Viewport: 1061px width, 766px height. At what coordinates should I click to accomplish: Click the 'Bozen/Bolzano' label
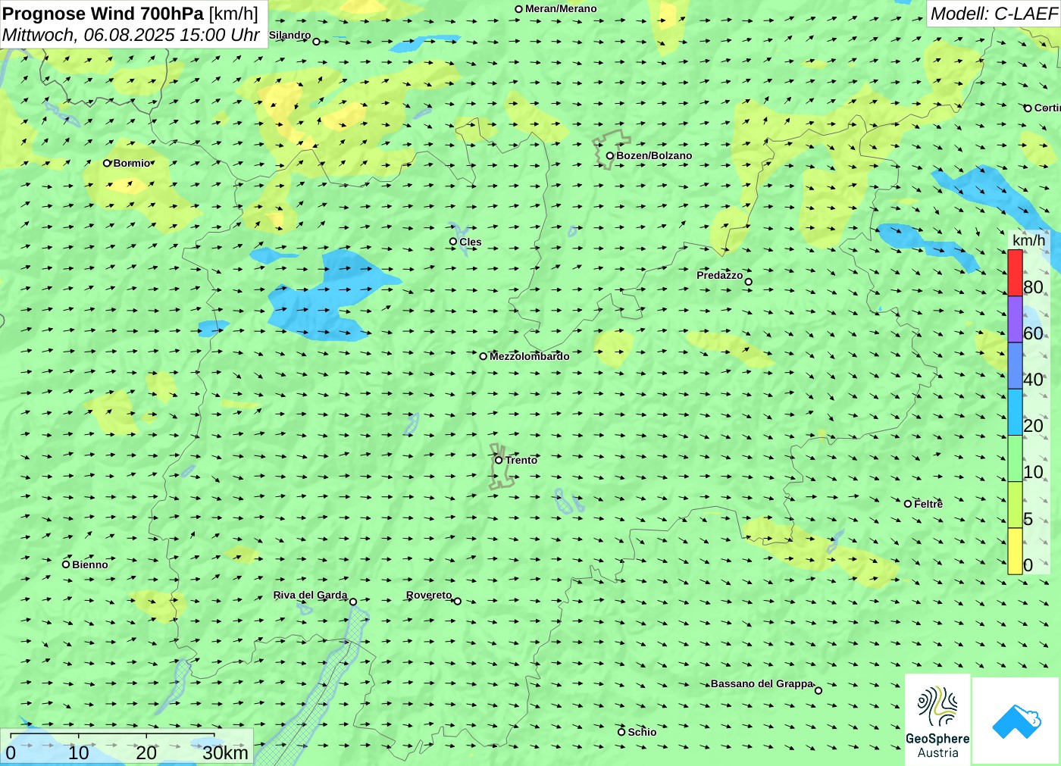point(654,156)
